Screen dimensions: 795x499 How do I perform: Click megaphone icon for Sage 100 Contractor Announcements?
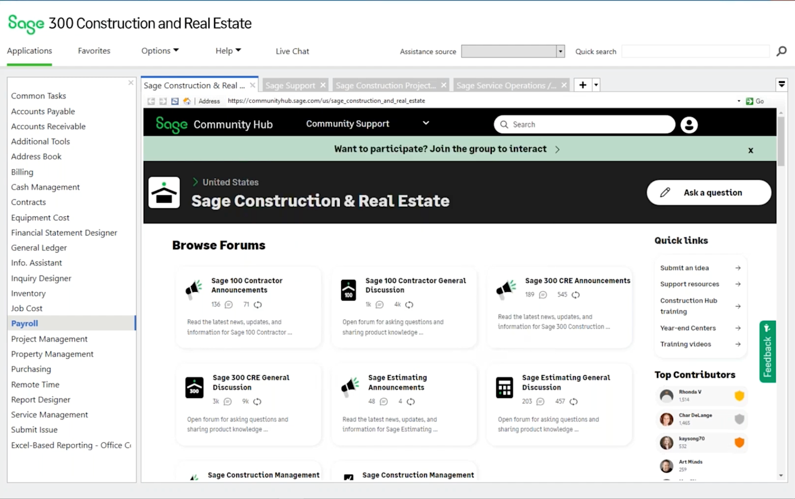(194, 290)
